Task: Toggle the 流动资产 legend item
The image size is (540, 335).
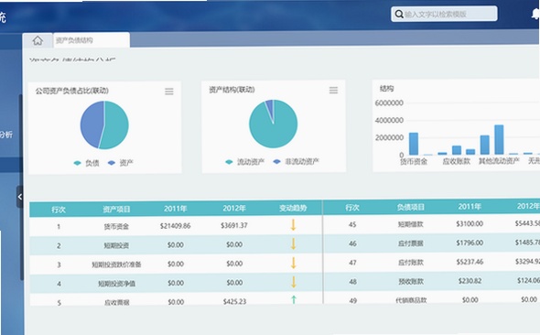Action: (245, 161)
